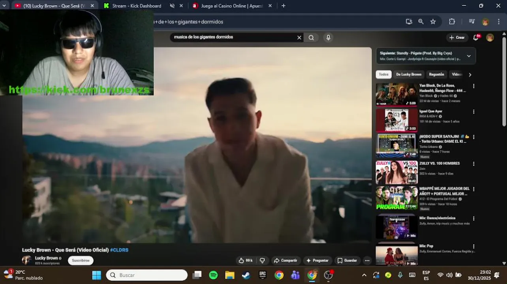Open Microsoft Teams from the taskbar
Viewport: 507px width, 284px height.
[295, 275]
